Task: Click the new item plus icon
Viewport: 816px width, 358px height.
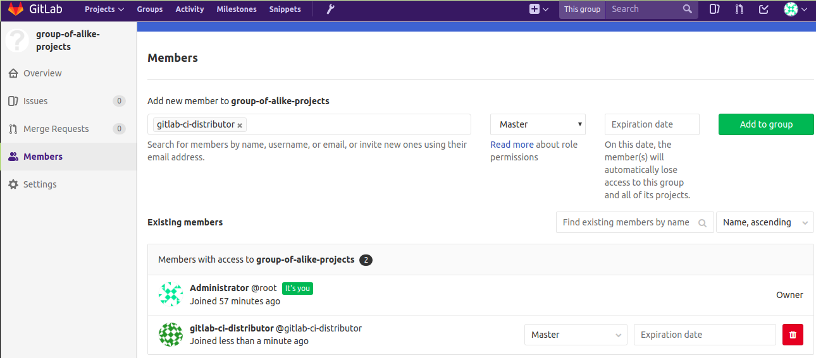Action: click(x=535, y=9)
